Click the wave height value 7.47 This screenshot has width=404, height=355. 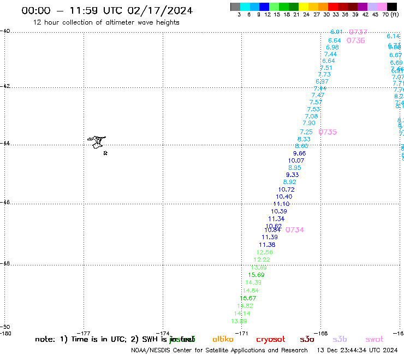(x=318, y=95)
